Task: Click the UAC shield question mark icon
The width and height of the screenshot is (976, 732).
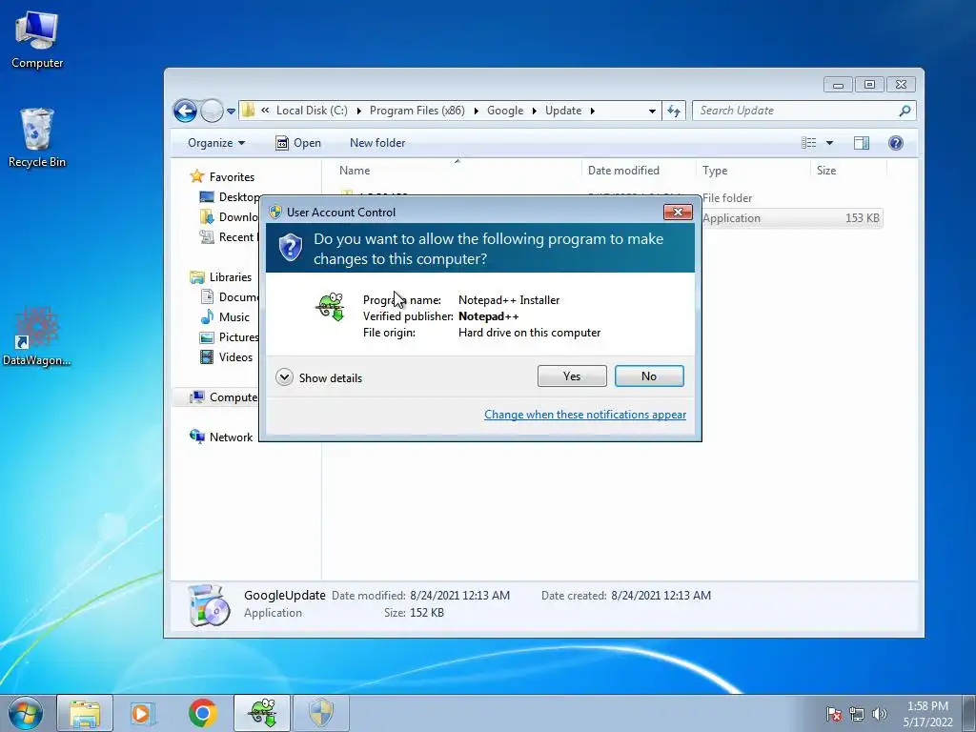Action: point(290,248)
